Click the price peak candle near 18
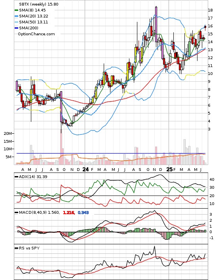Viewport: 224px width, 280px height. (x=156, y=24)
